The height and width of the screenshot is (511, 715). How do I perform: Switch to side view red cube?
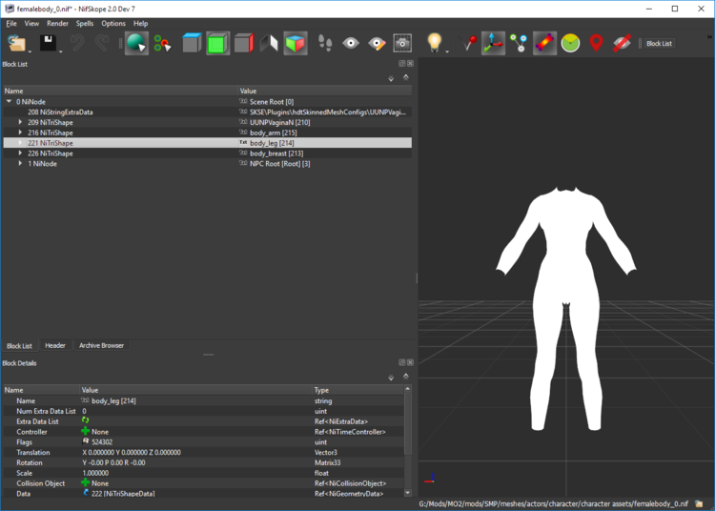tap(244, 43)
